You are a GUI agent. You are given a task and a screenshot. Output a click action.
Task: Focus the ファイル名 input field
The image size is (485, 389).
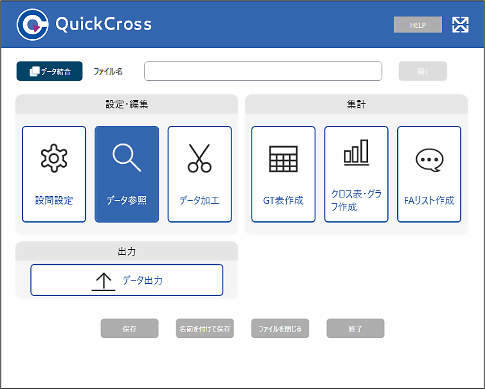pos(263,71)
